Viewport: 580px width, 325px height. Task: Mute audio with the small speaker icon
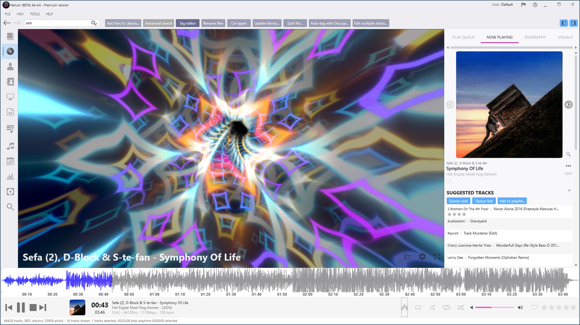472,307
